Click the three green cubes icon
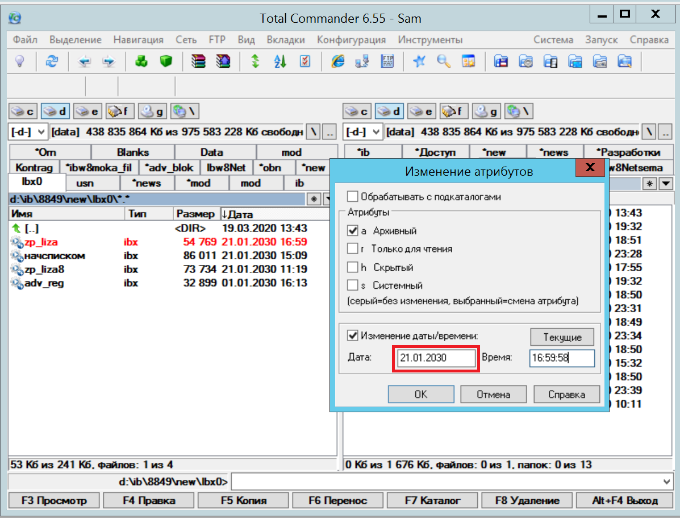Screen dimensions: 680x518 pyautogui.click(x=141, y=61)
